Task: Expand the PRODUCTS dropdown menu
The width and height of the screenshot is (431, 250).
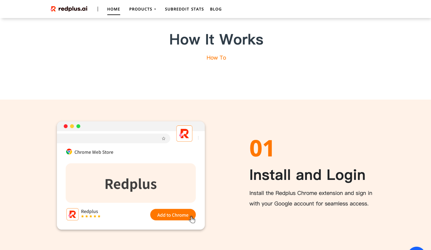Action: click(143, 9)
